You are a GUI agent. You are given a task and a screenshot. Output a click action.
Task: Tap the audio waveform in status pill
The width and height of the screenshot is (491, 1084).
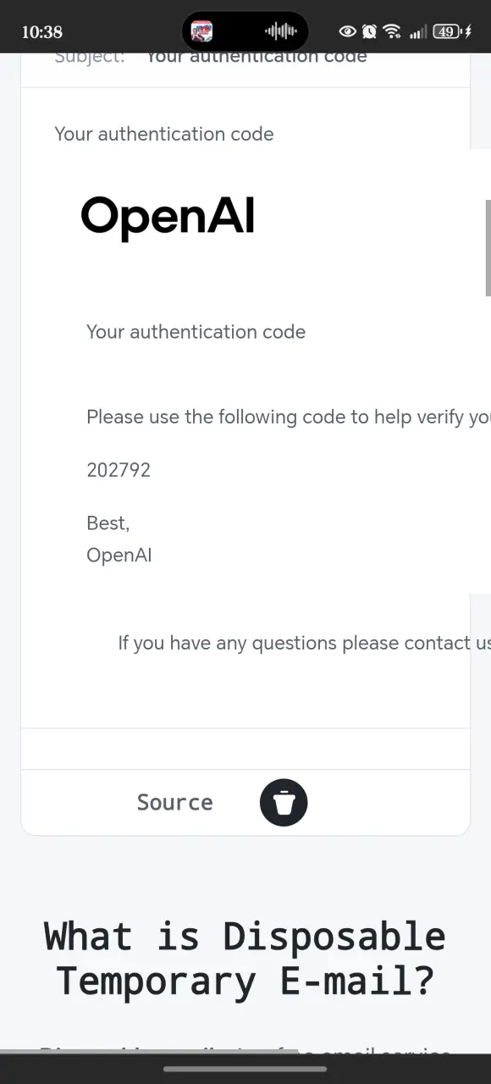pyautogui.click(x=281, y=31)
